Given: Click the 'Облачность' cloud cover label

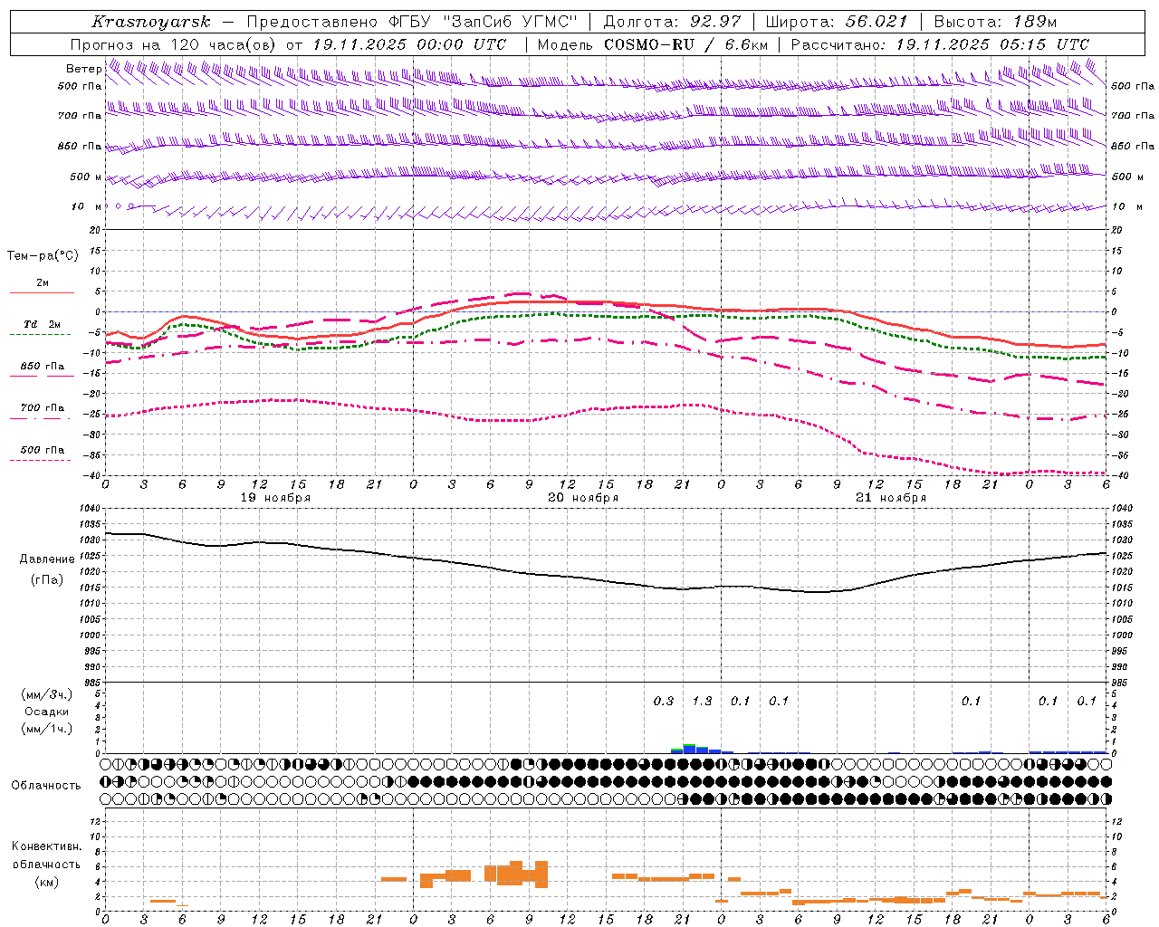Looking at the screenshot, I should pos(46,786).
